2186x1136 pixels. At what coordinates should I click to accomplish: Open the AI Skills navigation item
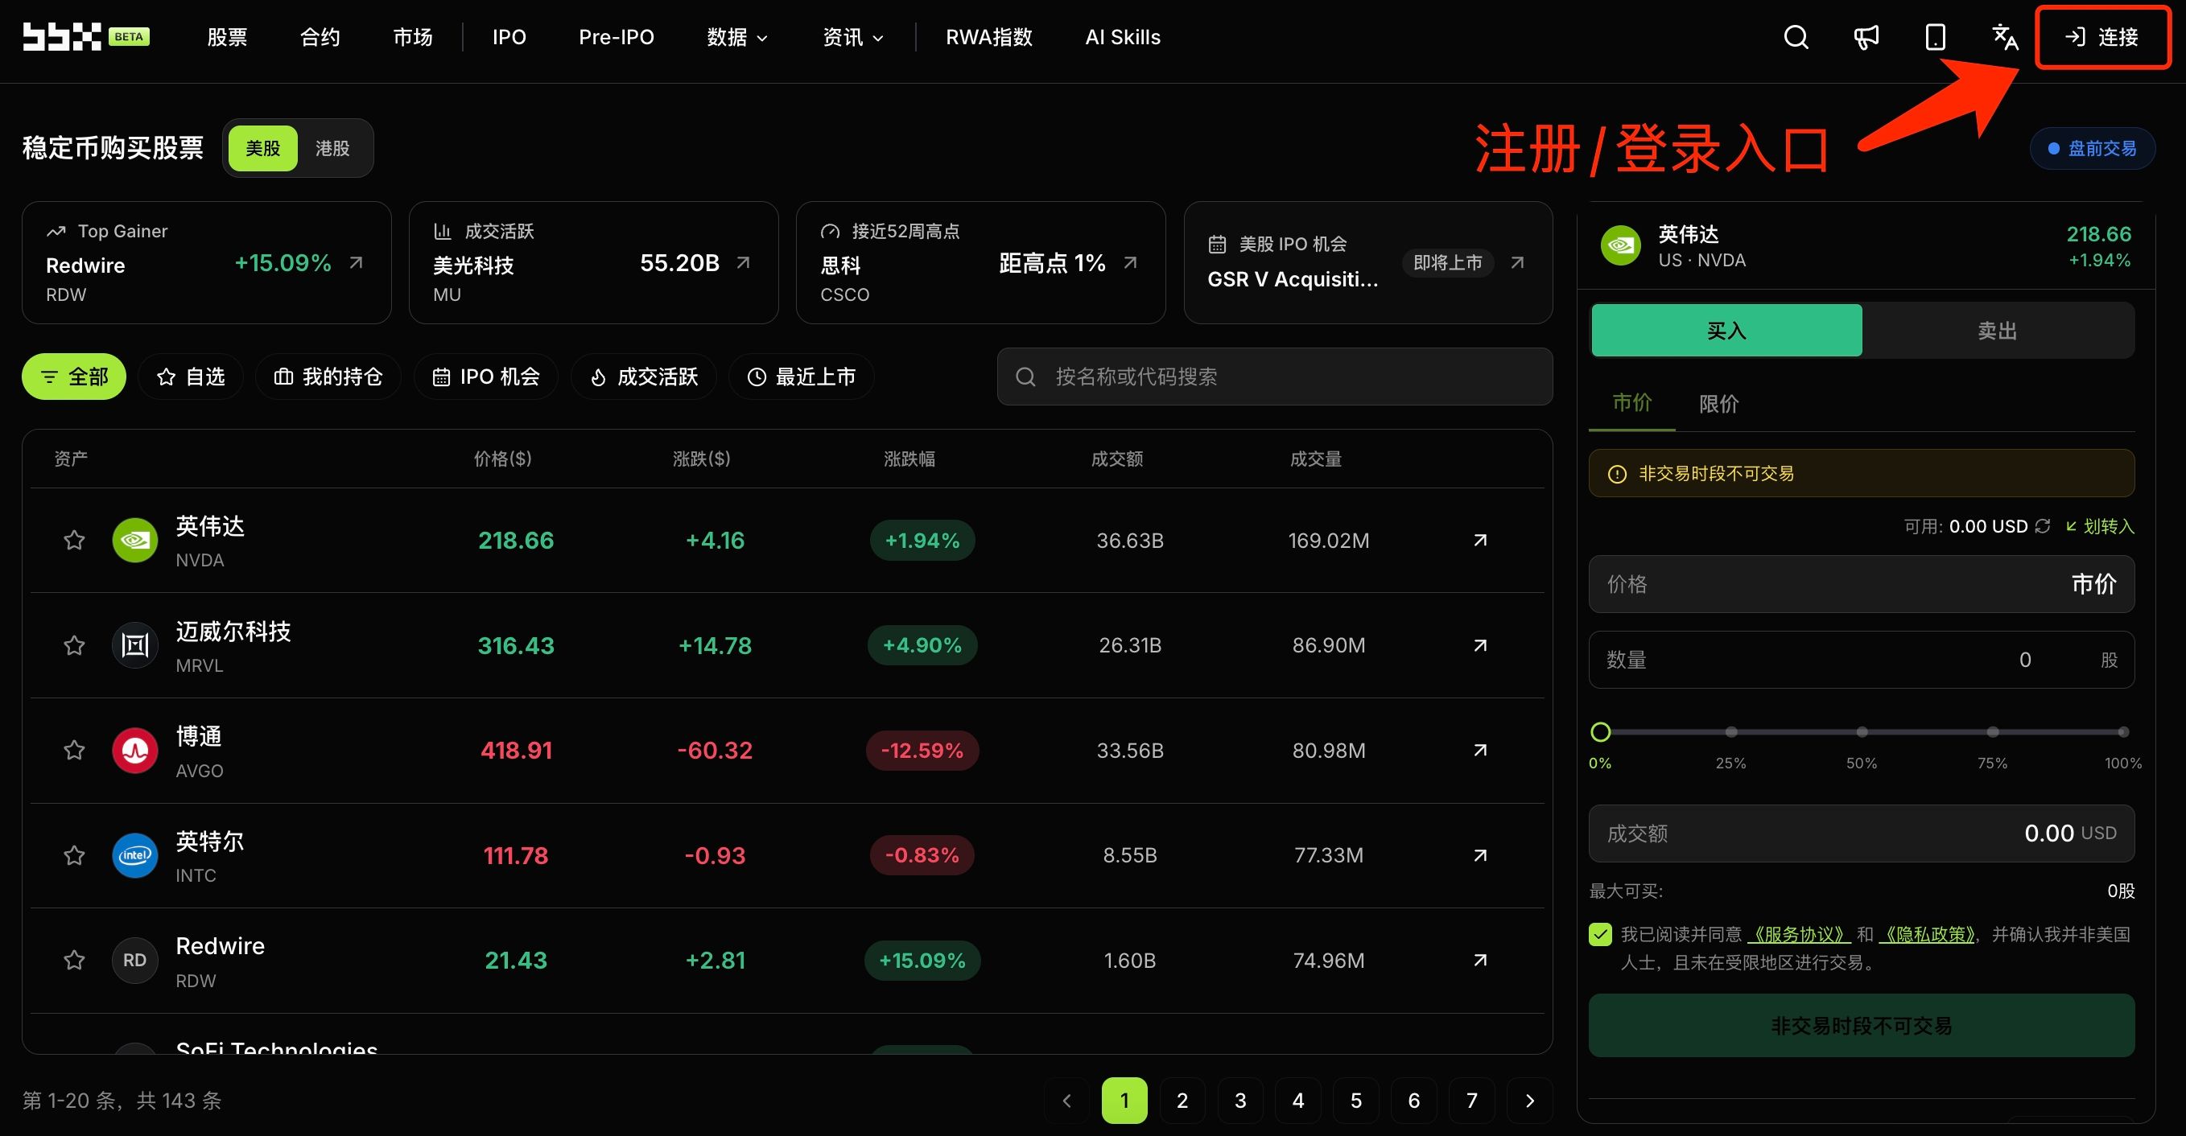point(1123,37)
